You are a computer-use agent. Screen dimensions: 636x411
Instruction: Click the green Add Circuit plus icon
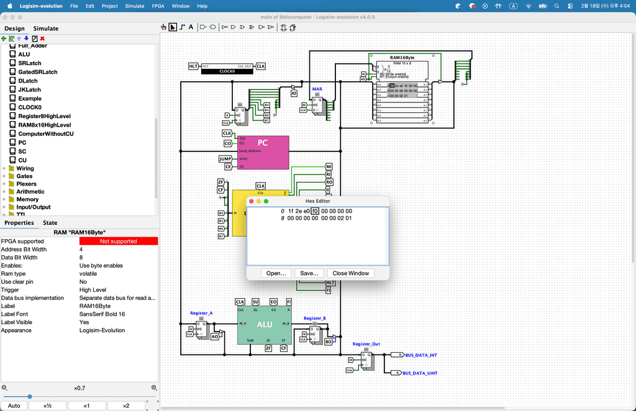pyautogui.click(x=4, y=38)
